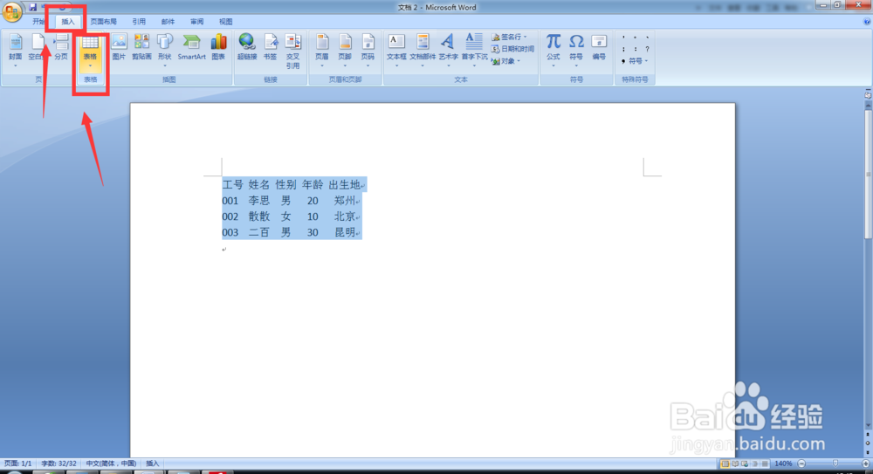Click the name 李思 in the document

[x=259, y=201]
